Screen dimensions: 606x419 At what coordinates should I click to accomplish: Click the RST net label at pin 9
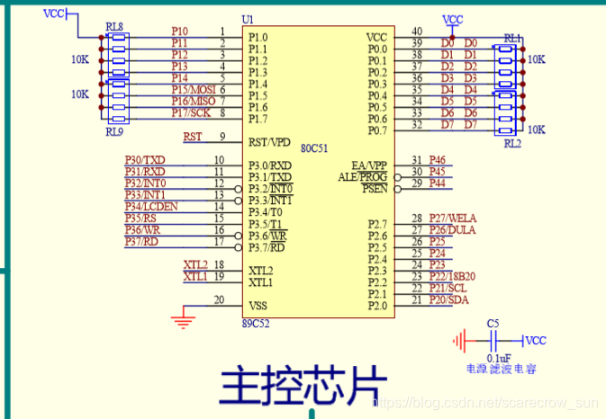click(193, 137)
